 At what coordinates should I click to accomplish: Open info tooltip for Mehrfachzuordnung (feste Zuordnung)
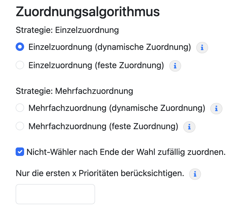tap(189, 127)
